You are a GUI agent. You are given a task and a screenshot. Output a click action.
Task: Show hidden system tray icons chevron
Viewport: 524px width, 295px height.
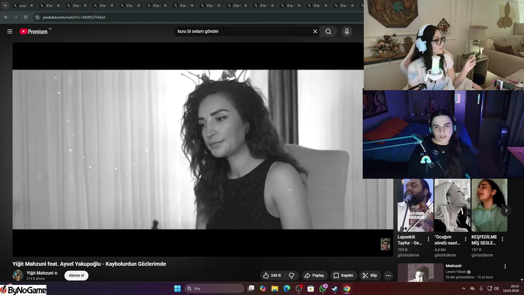tap(463, 288)
